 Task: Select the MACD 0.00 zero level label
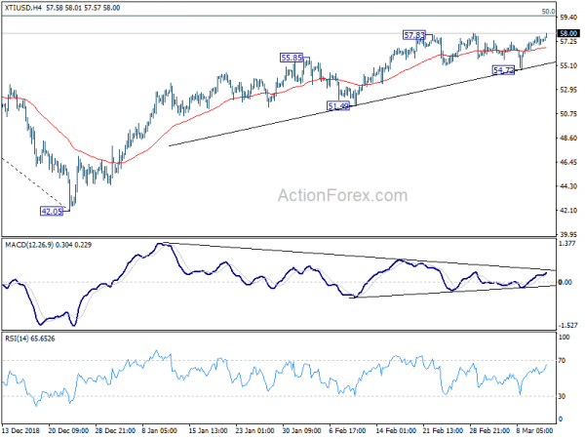567,282
